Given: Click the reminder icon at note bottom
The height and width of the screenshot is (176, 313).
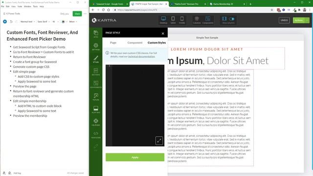Looking at the screenshot, I should pos(4,173).
